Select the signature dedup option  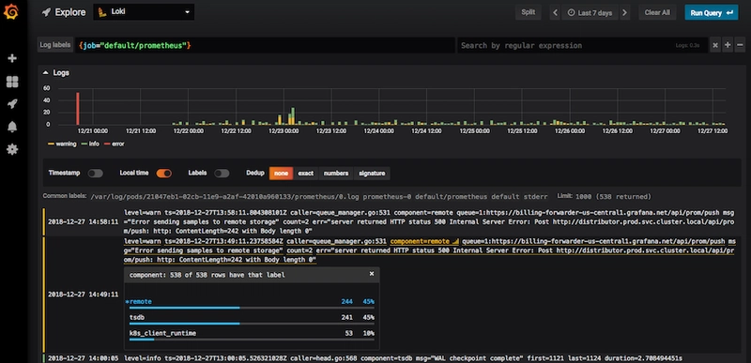point(372,174)
